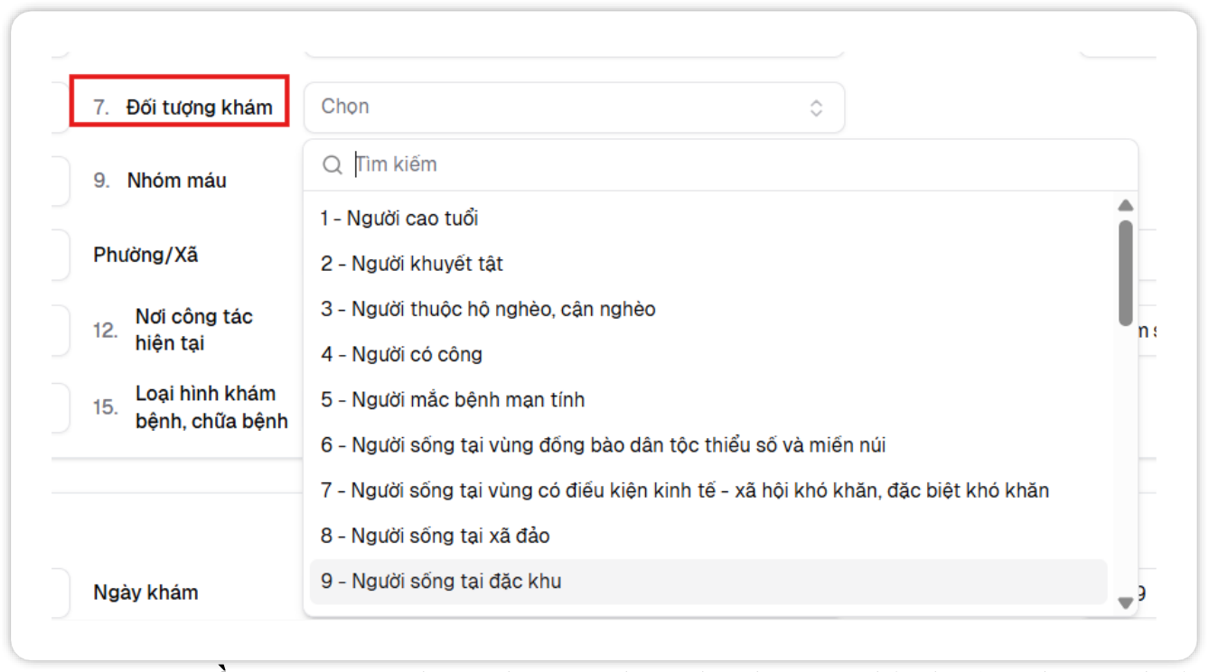Select 7 - vùng có điều kiện kinh tế khó khăn
Screen dimensions: 1209x672
point(708,490)
